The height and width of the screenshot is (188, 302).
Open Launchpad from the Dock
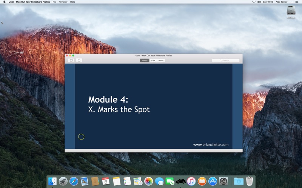[x=63, y=181]
